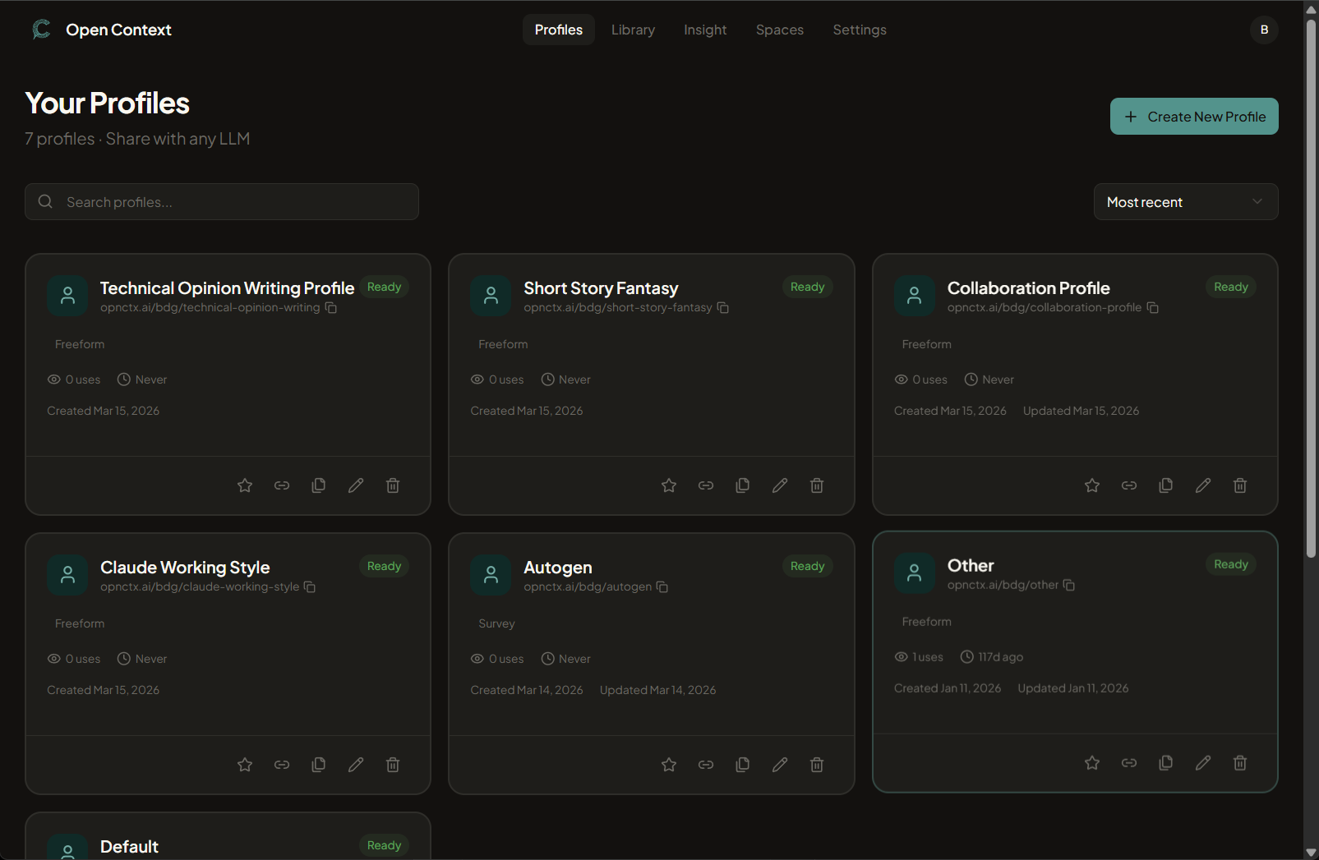This screenshot has width=1319, height=860.
Task: Click link icon on Collaboration Profile card
Action: pyautogui.click(x=1129, y=485)
